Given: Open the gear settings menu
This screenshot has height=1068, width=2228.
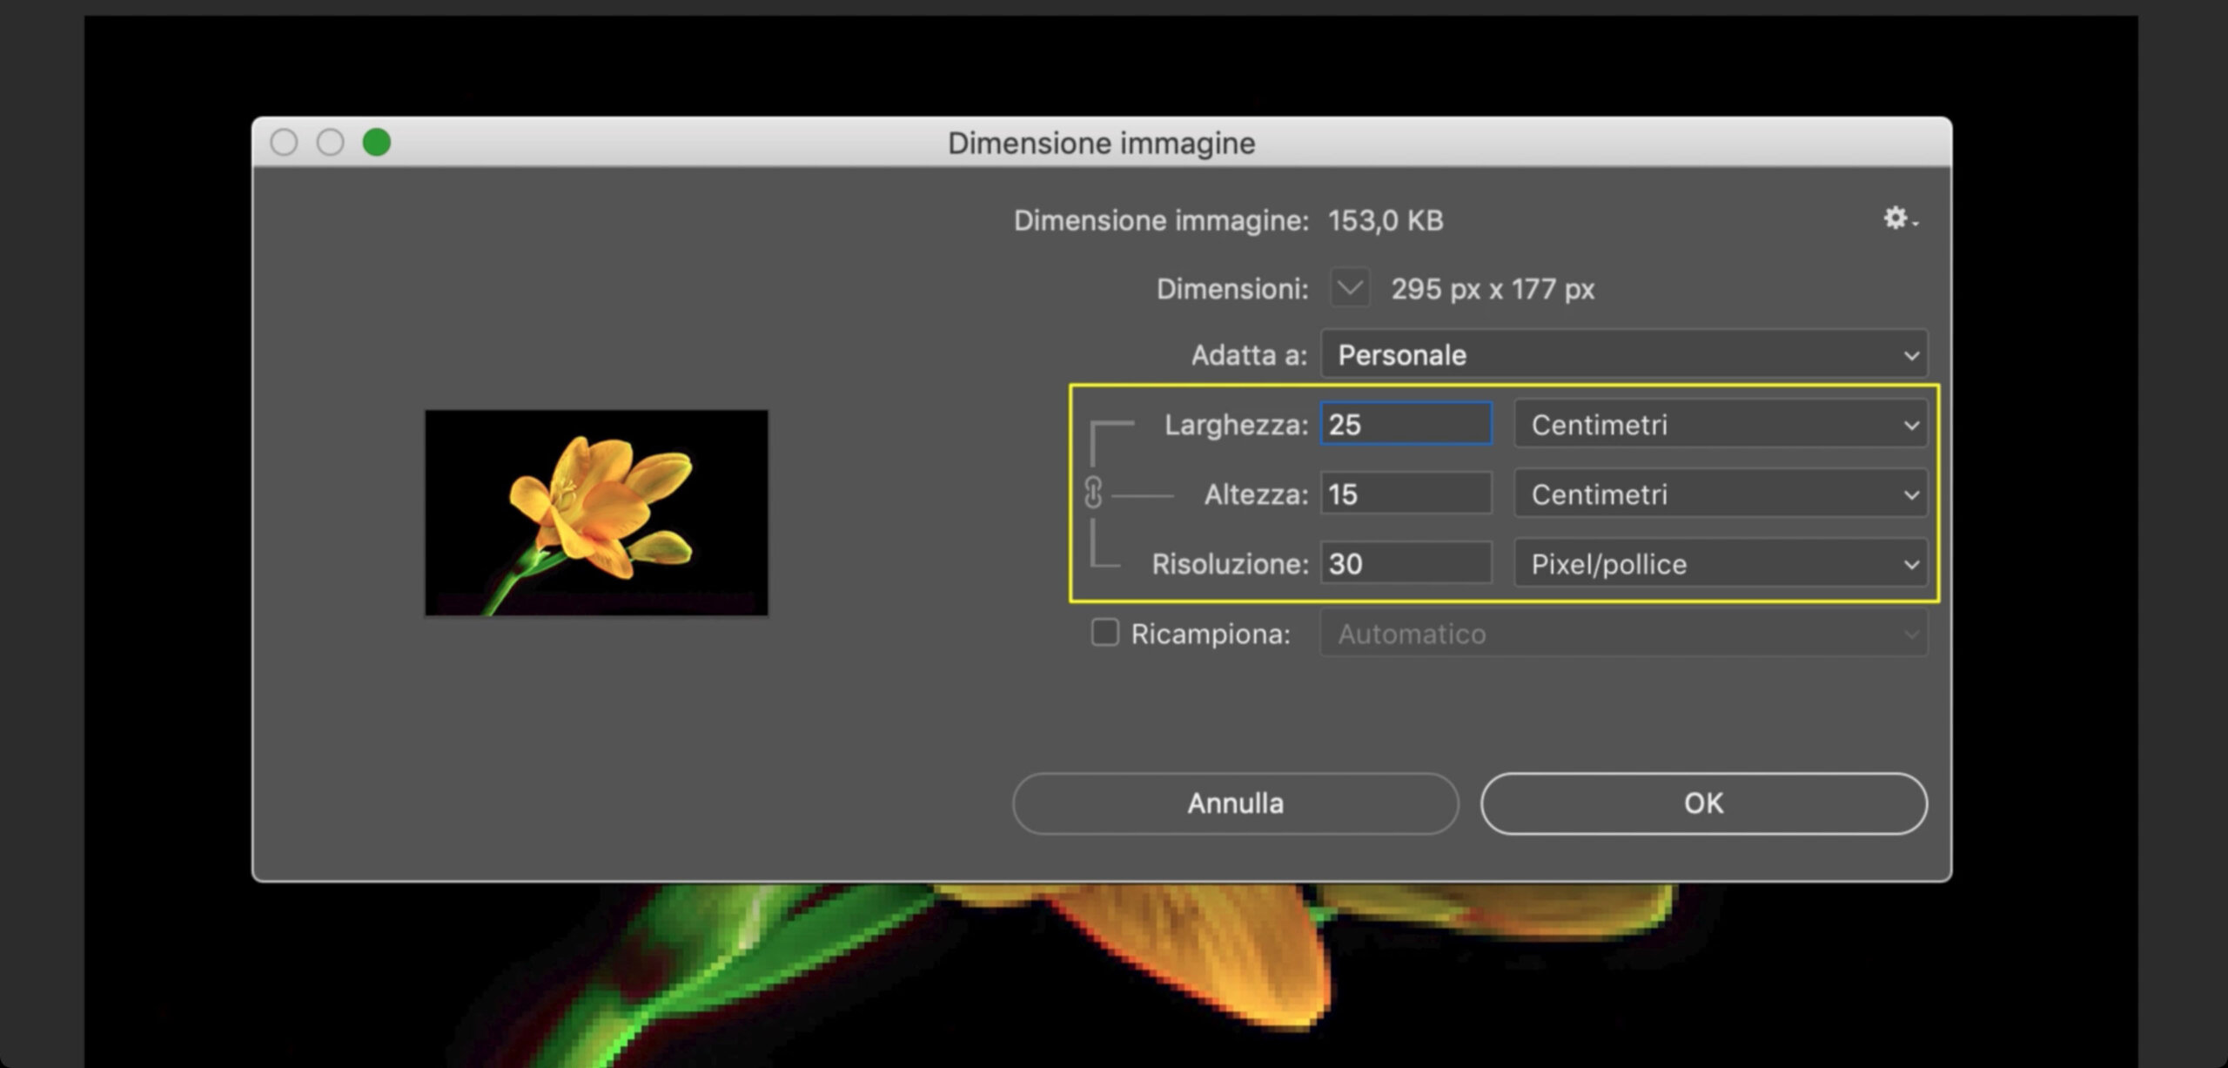Looking at the screenshot, I should (1900, 218).
